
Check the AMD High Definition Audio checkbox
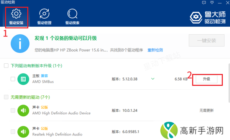click(13, 110)
